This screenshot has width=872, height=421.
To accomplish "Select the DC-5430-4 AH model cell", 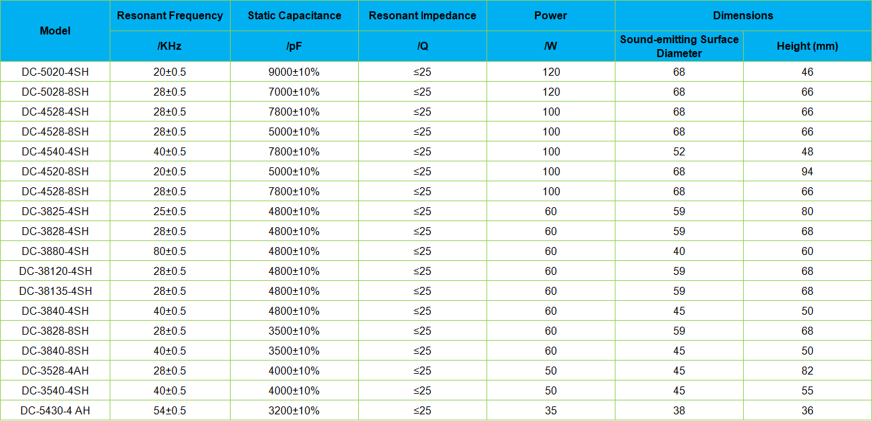I will point(55,410).
